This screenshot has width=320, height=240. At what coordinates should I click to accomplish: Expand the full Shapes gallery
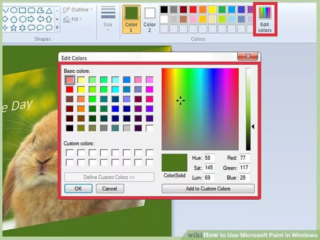[x=57, y=27]
